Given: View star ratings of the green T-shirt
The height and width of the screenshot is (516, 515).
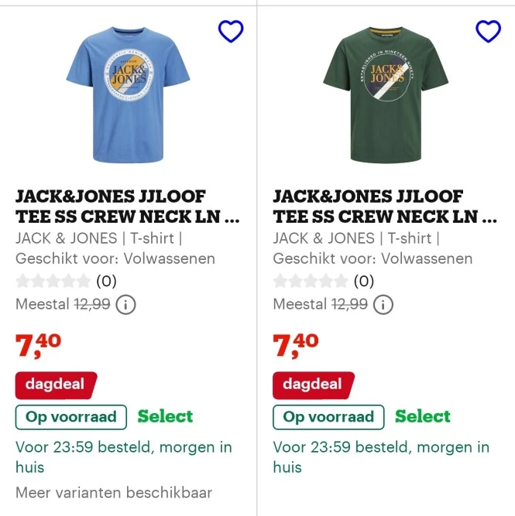Looking at the screenshot, I should (310, 281).
